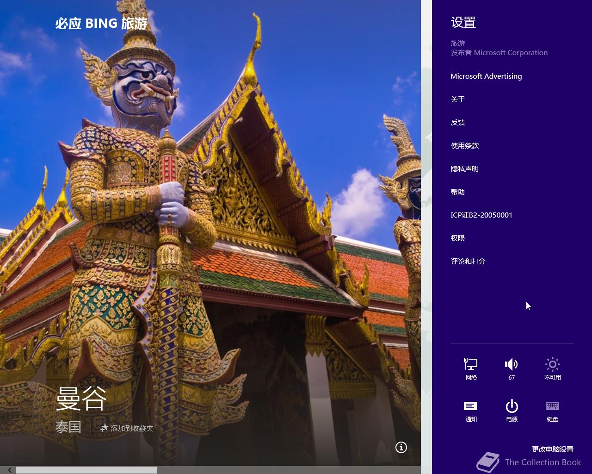
Task: Click the ICP证B2-20050001 entry
Action: [481, 215]
